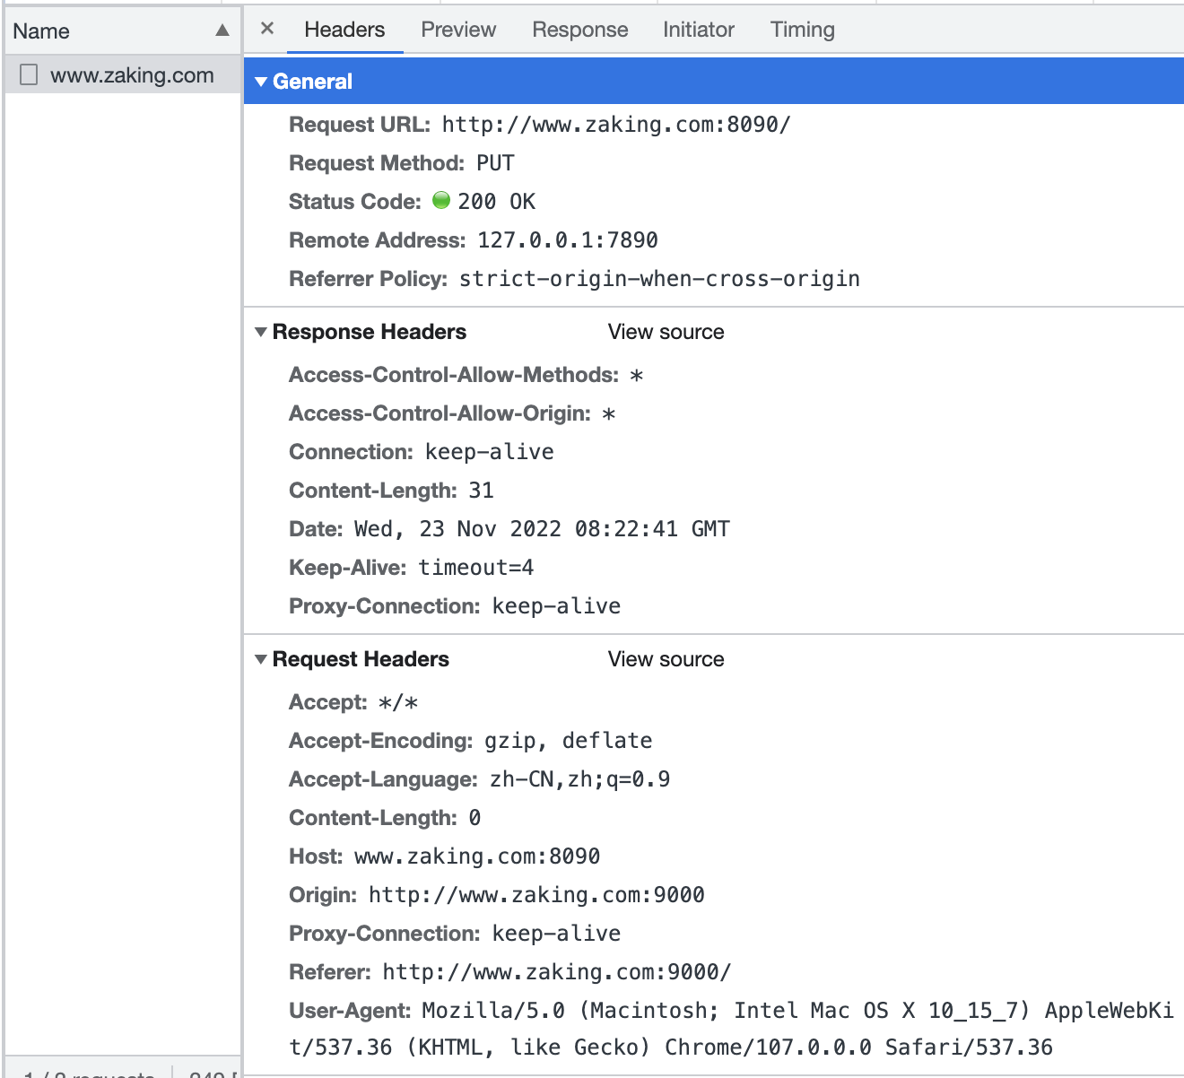This screenshot has width=1184, height=1078.
Task: Click the response Connection: keep-alive header
Action: click(422, 452)
